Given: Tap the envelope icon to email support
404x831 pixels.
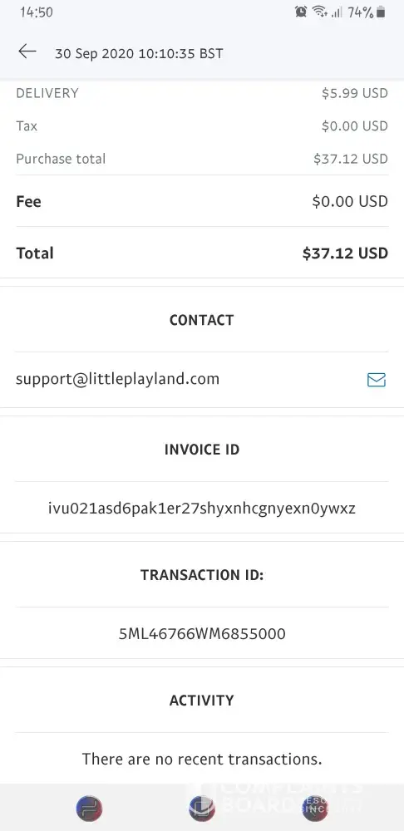Looking at the screenshot, I should click(x=377, y=380).
